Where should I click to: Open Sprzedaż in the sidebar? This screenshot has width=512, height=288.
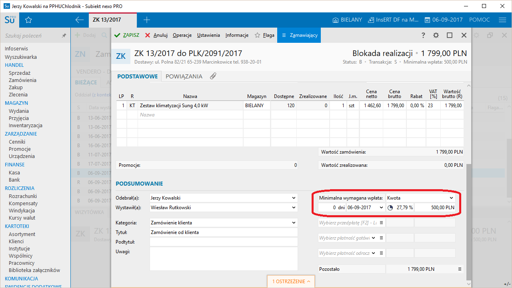pyautogui.click(x=20, y=73)
